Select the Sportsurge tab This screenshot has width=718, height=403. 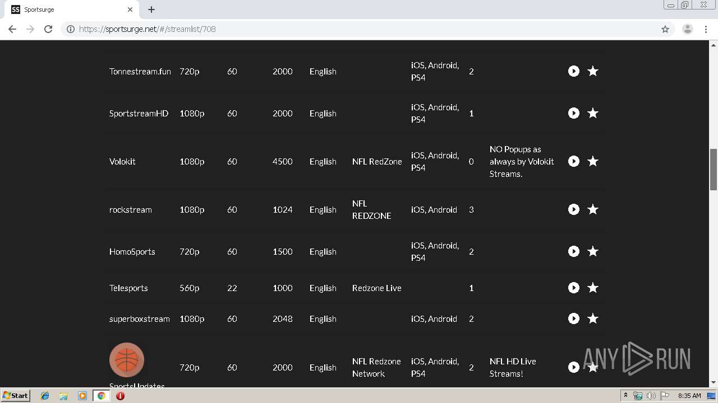[x=72, y=10]
